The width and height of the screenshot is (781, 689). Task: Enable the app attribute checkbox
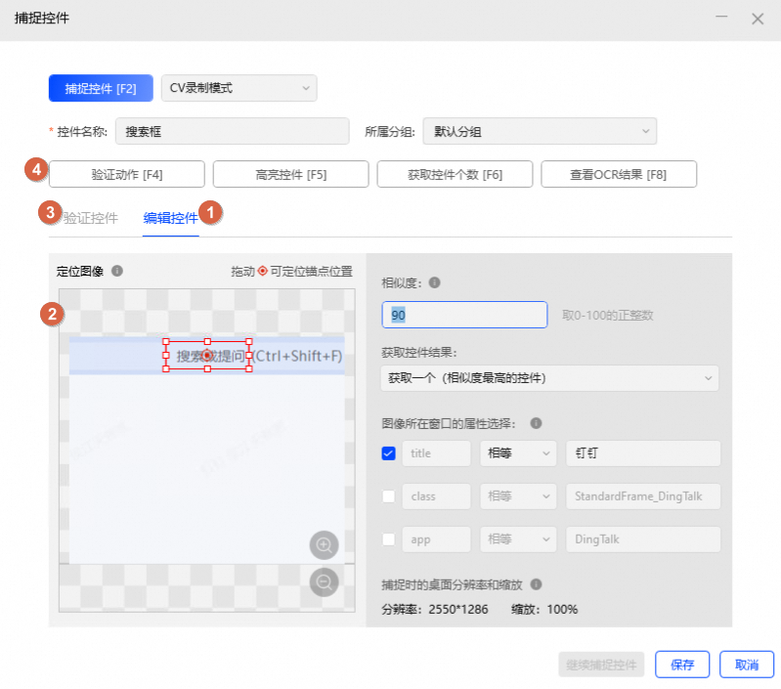click(x=388, y=539)
